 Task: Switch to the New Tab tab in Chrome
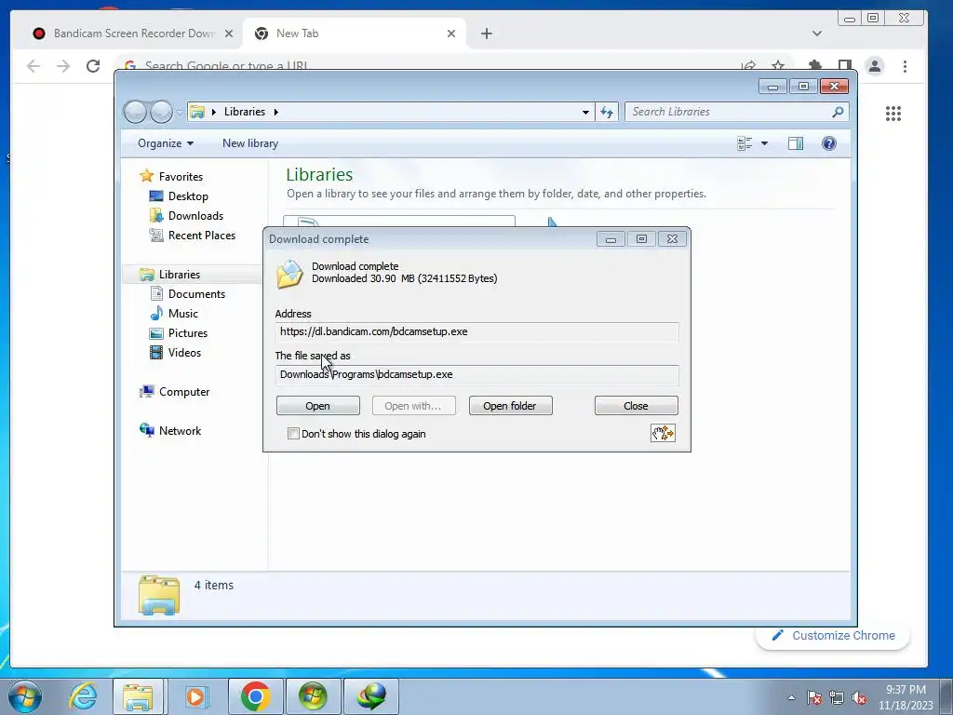[x=355, y=34]
